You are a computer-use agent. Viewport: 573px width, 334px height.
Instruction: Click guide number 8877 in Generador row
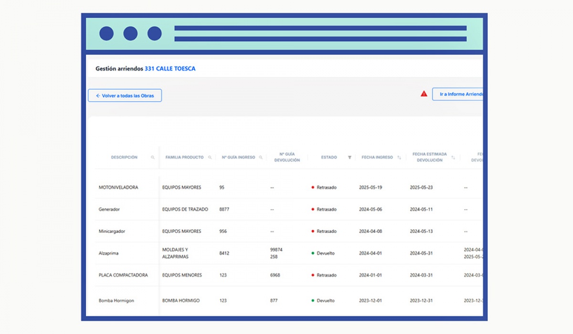click(x=224, y=209)
